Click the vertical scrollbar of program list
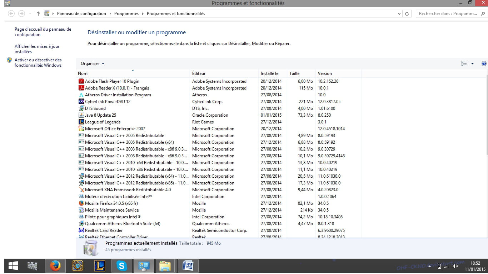This screenshot has width=488, height=274. pyautogui.click(x=487, y=115)
